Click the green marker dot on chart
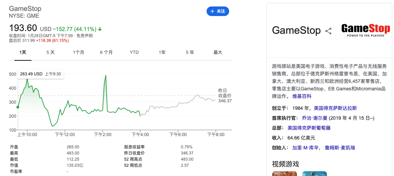Viewport: 394px width, 176px height. (17, 107)
